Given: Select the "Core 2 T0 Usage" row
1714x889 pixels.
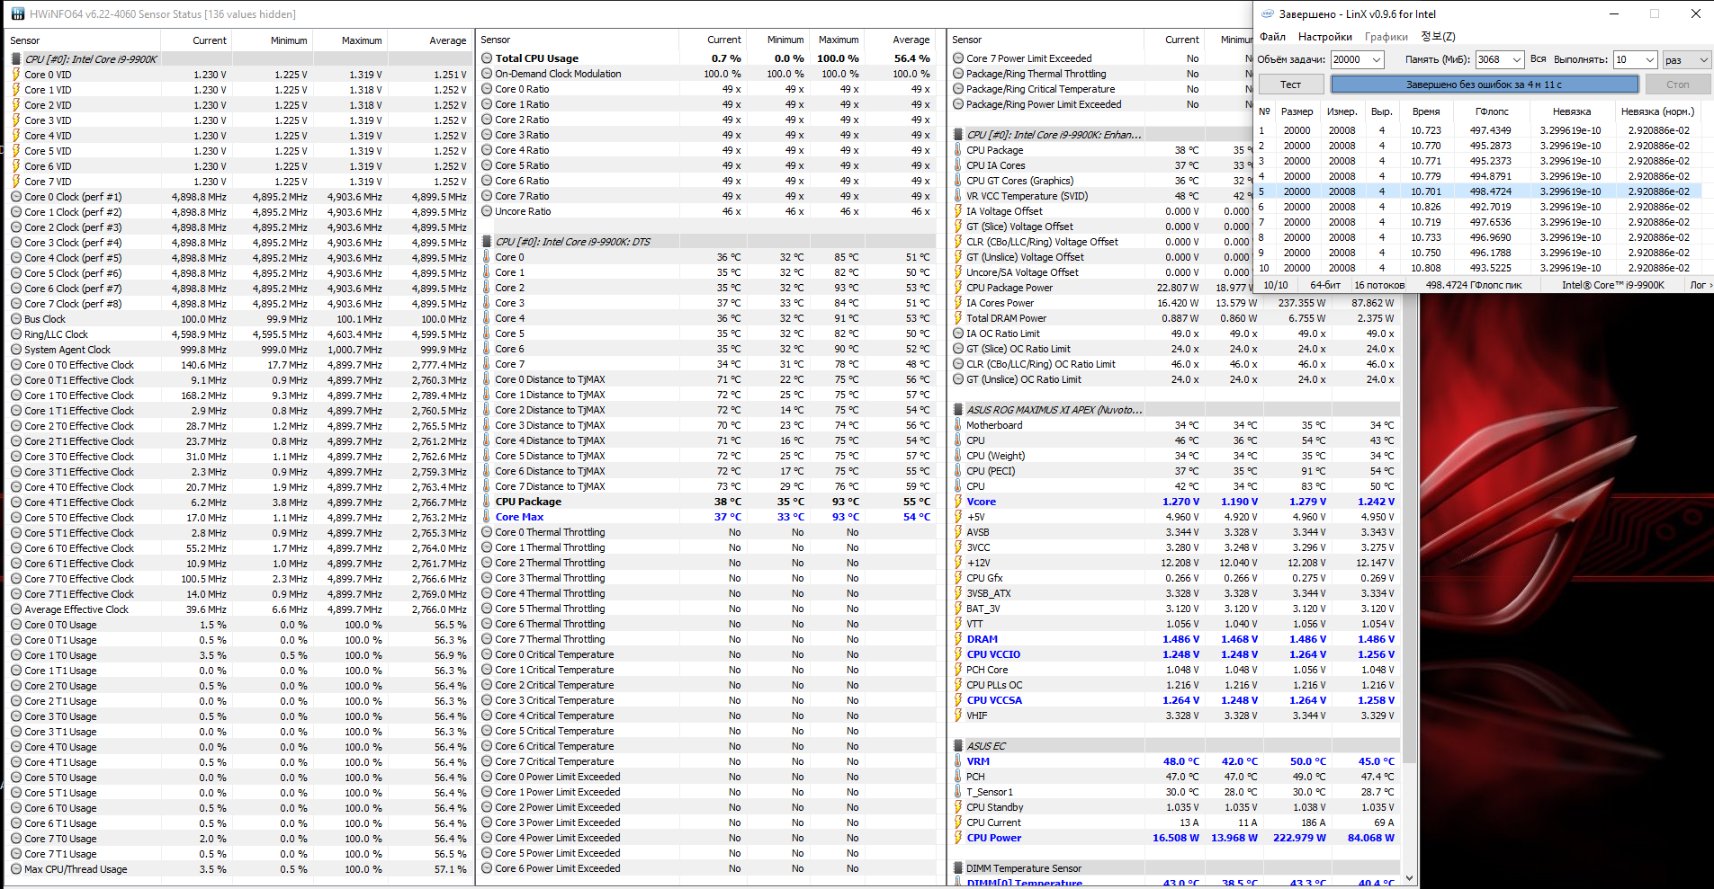Looking at the screenshot, I should click(x=239, y=686).
